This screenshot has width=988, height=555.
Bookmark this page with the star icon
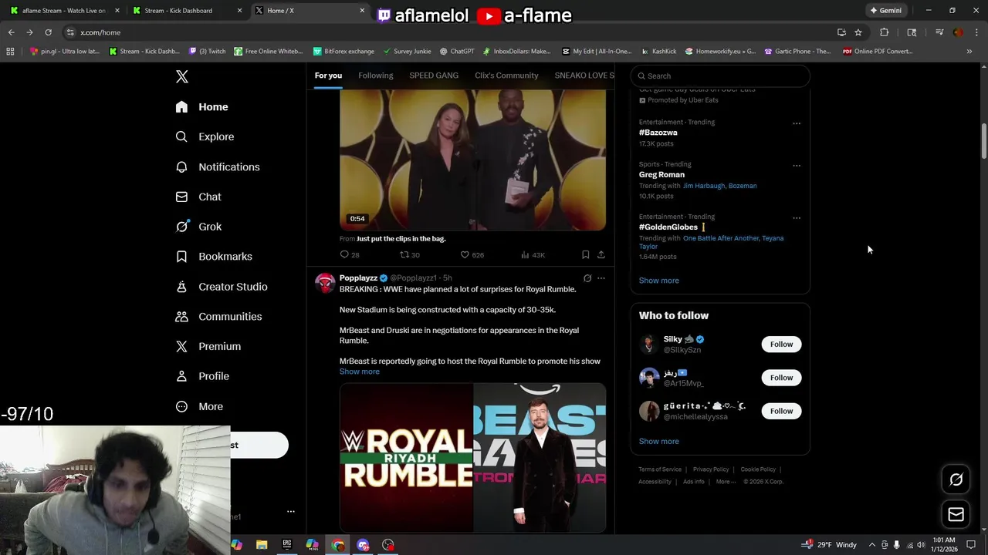click(x=858, y=32)
